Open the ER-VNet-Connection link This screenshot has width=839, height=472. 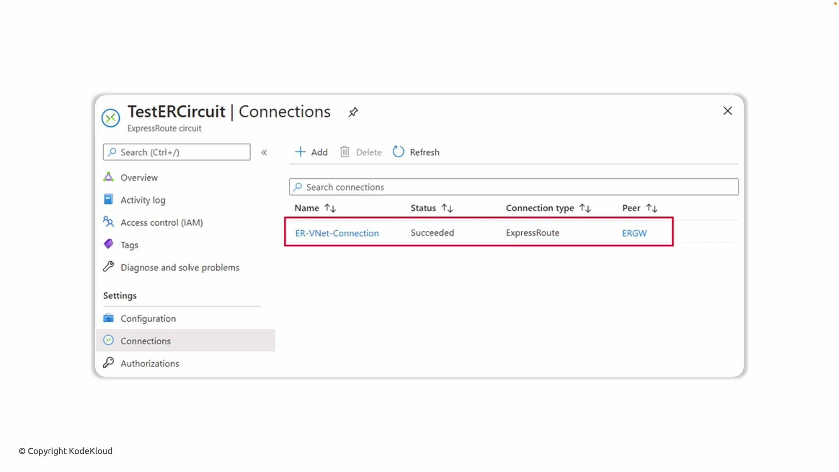337,233
